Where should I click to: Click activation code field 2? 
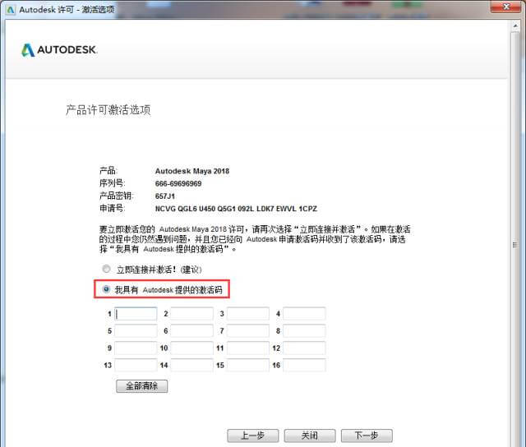[191, 314]
